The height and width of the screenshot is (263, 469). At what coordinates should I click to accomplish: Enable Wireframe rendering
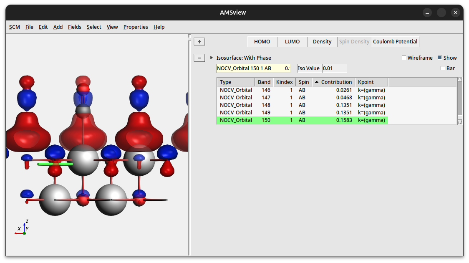(404, 58)
